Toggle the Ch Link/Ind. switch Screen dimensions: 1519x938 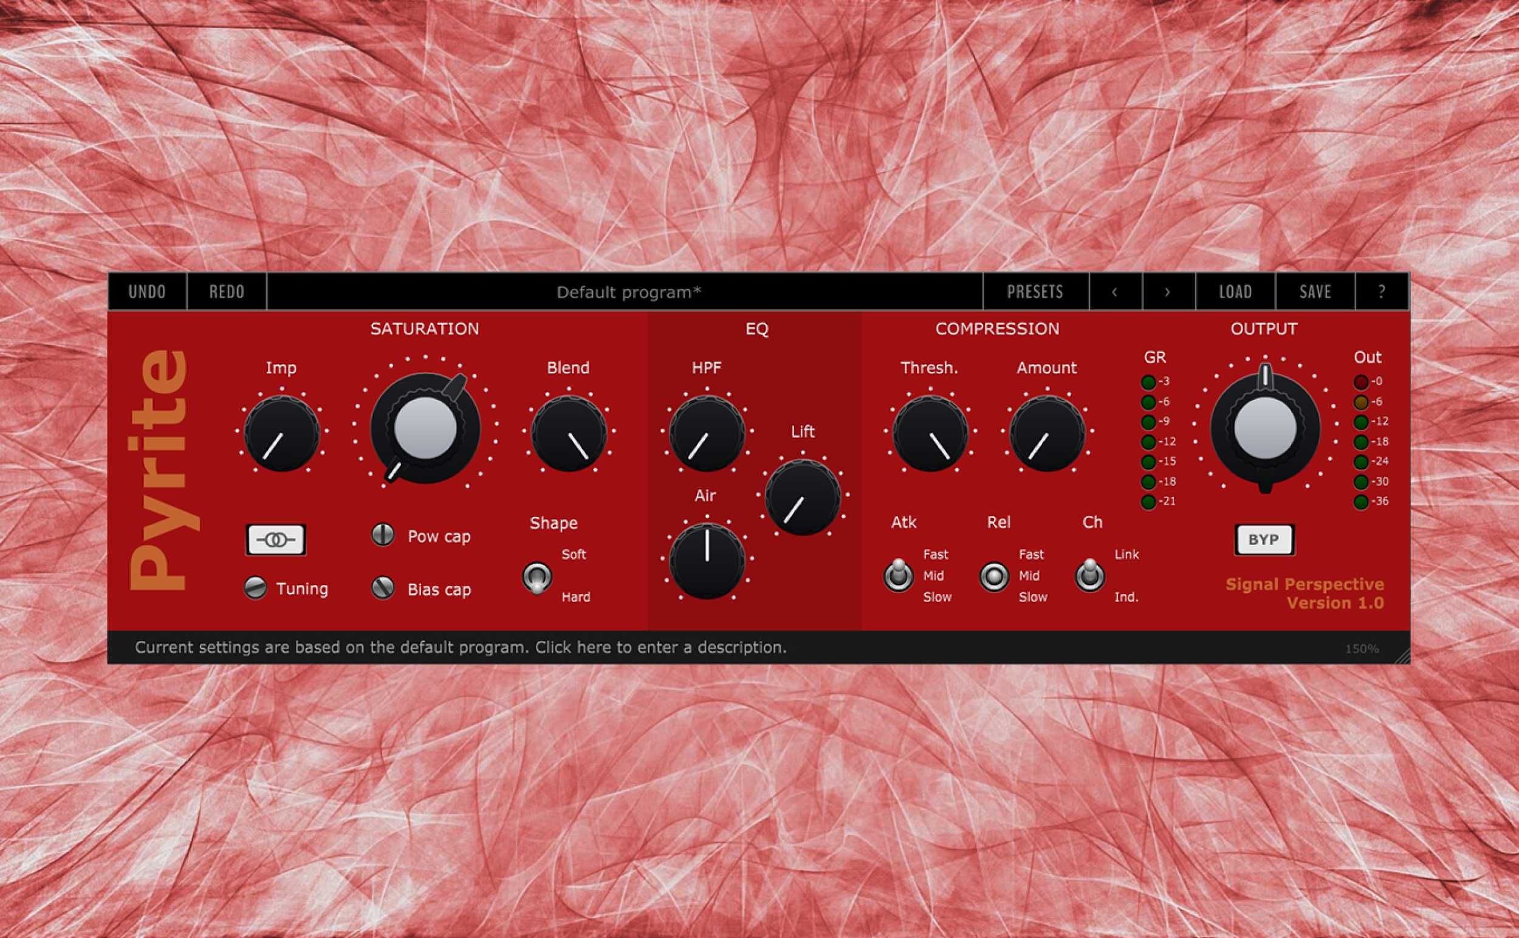point(1089,575)
